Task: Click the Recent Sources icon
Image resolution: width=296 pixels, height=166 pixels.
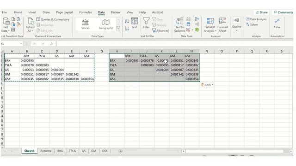Action: click(18, 19)
